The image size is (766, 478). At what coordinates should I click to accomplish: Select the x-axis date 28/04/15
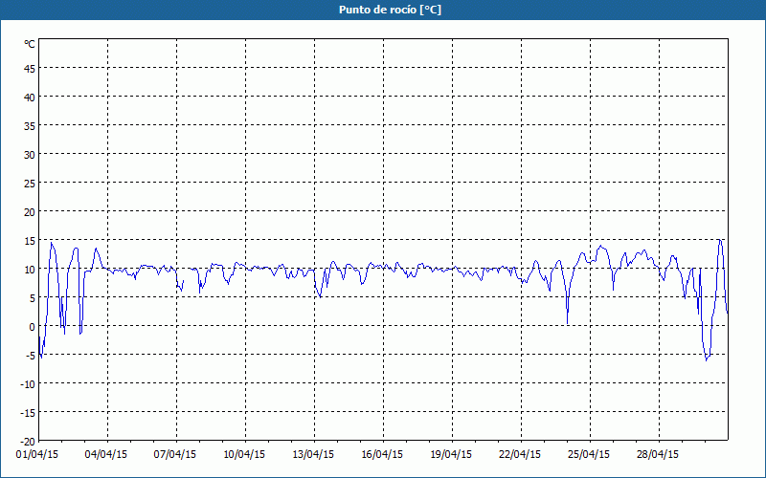(x=658, y=455)
